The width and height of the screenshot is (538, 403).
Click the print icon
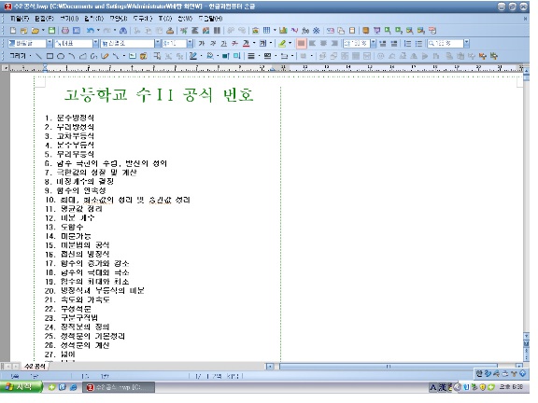pos(65,31)
